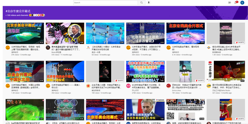Screen dimensions: 248x124
Task: Open Enrico zhou channel name
Action: point(177,90)
